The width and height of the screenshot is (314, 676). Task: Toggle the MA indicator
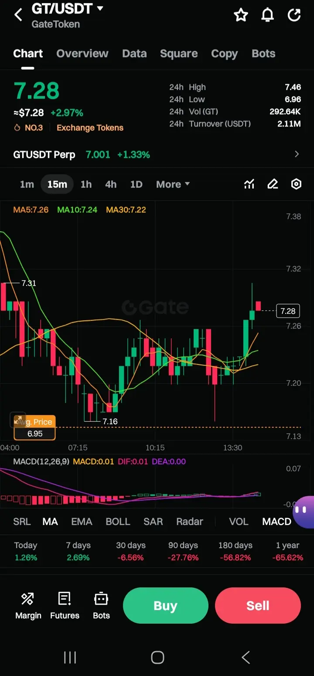point(50,522)
